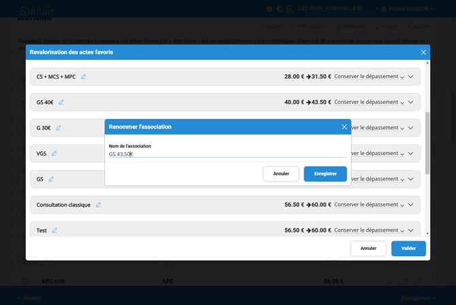
Task: Close the Revalorisation des actes favoris window
Action: (x=423, y=52)
